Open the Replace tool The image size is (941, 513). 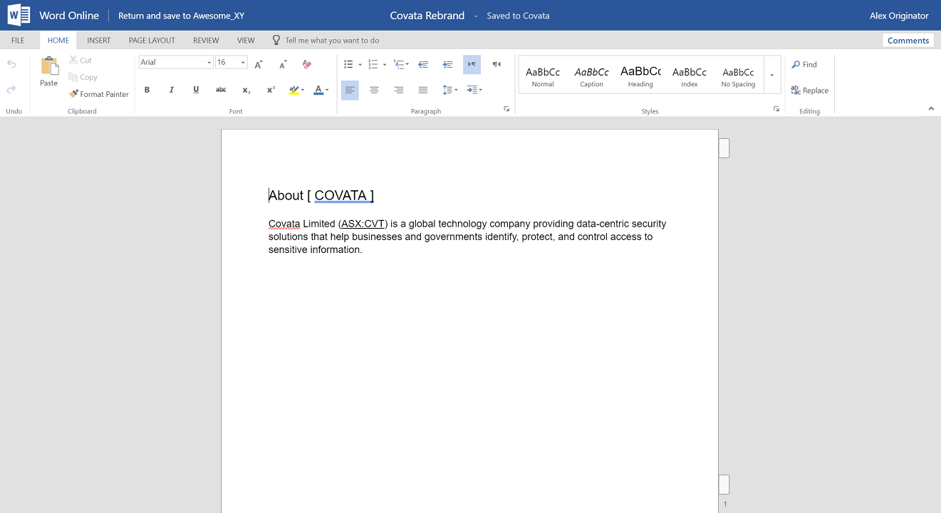click(x=809, y=90)
